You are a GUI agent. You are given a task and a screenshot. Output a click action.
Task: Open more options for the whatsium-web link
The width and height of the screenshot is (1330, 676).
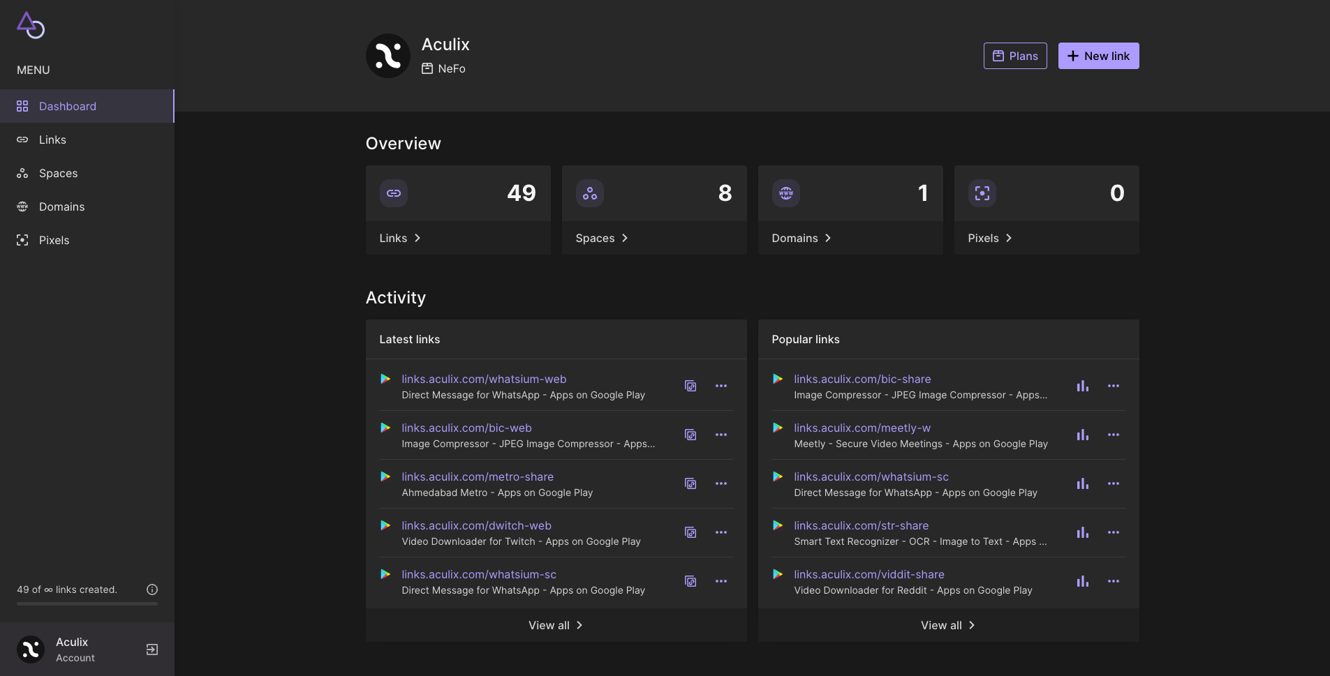click(721, 386)
